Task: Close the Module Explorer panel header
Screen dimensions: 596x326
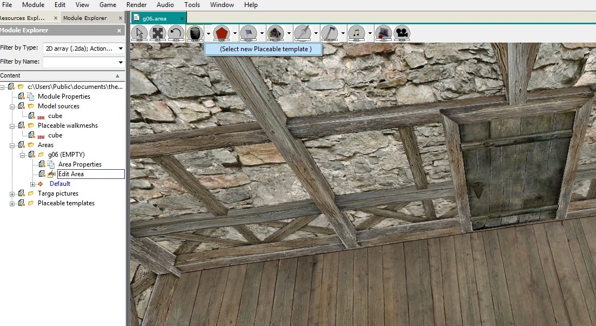Action: click(x=119, y=30)
